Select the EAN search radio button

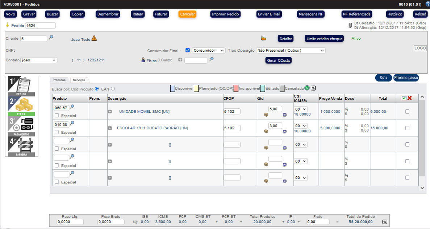pos(113,89)
